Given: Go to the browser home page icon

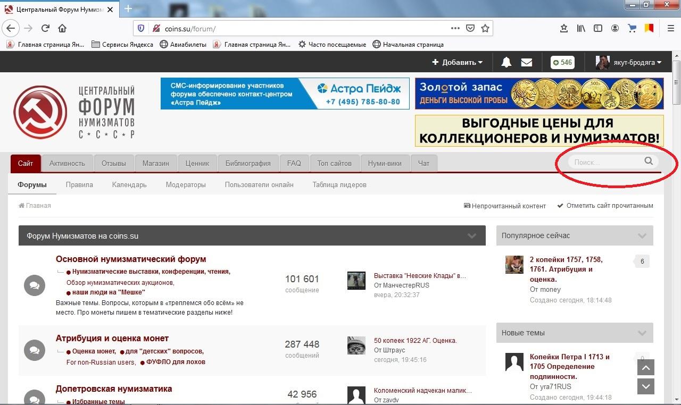Looking at the screenshot, I should pos(62,28).
